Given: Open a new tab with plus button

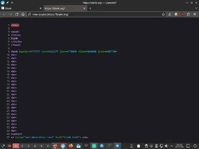Looking at the screenshot, I should (90, 8).
